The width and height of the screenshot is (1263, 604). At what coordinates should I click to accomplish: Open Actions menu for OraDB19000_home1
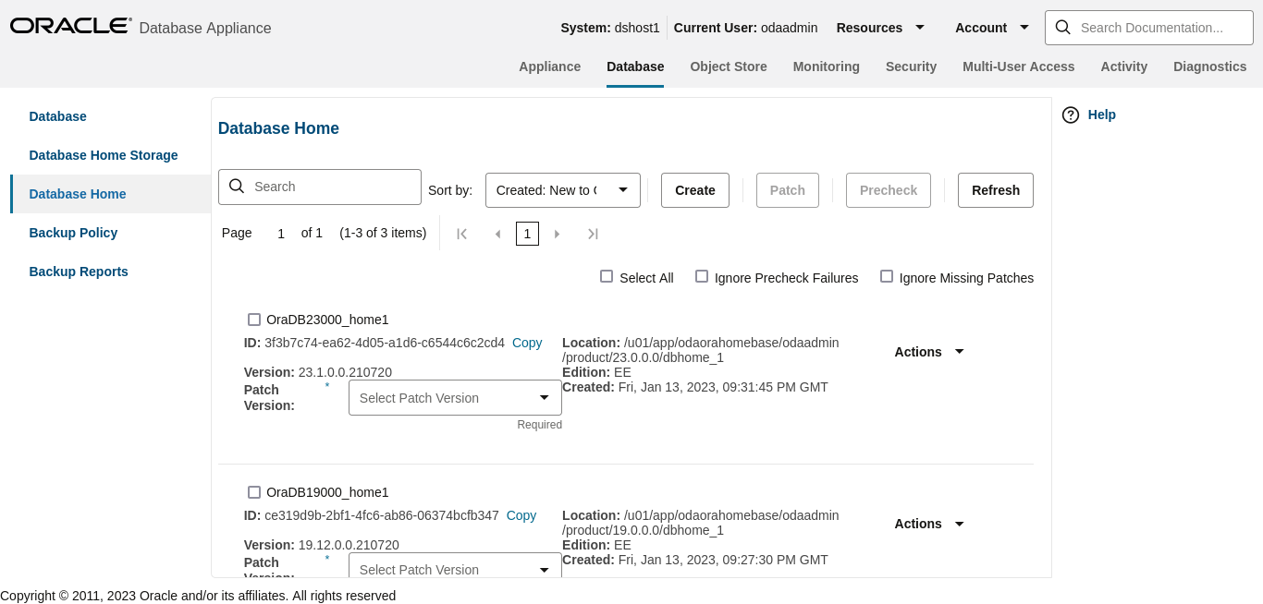[x=929, y=524]
